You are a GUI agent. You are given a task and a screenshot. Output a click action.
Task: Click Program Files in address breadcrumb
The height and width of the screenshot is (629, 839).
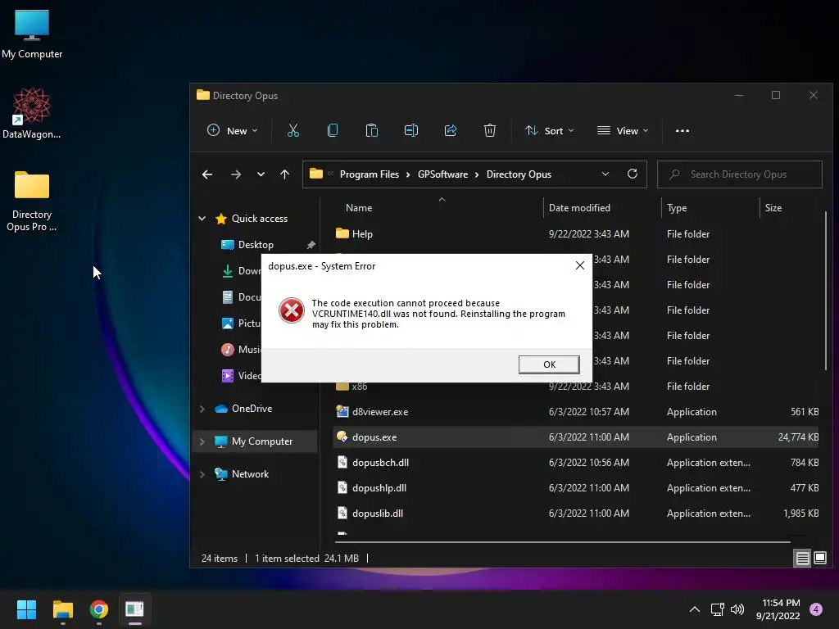[370, 174]
